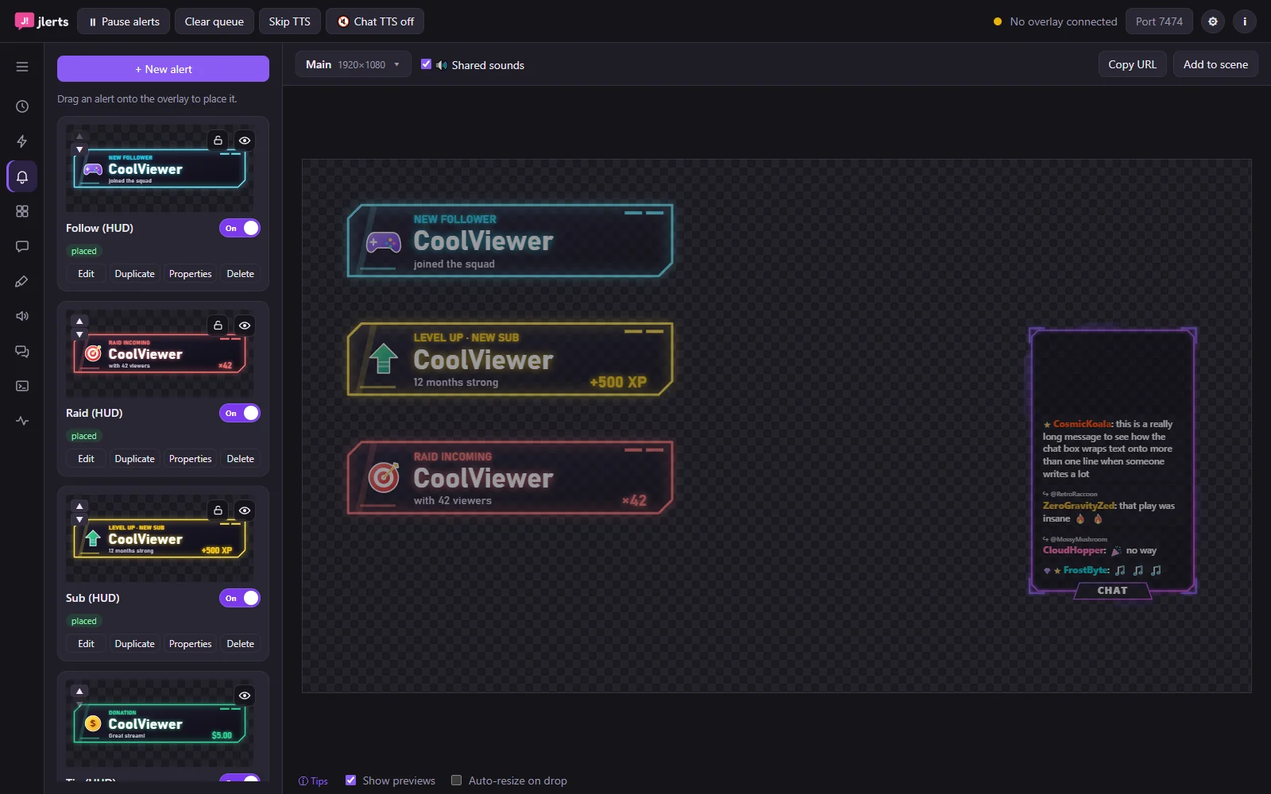
Task: Hide Sub (HUD) alert with eye icon
Action: (245, 511)
